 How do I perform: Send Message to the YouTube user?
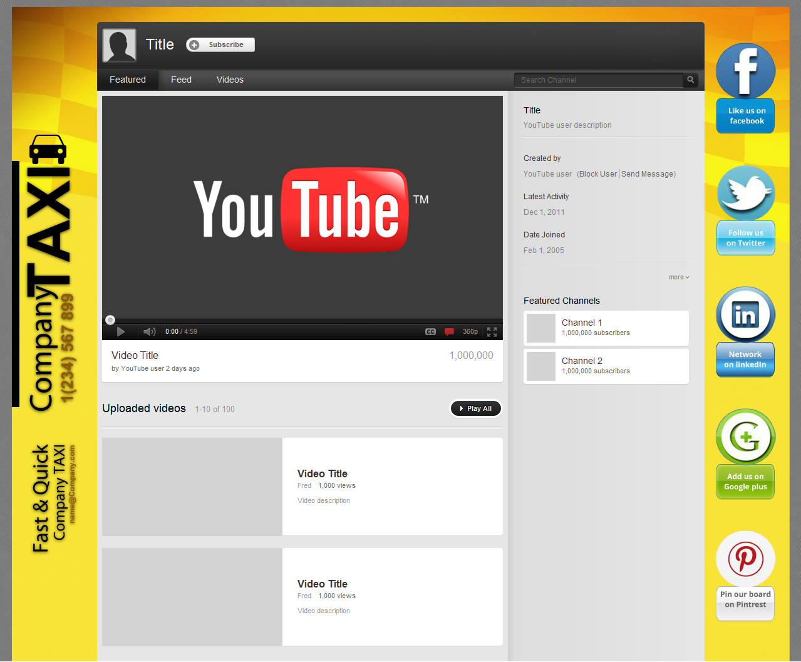click(x=647, y=173)
